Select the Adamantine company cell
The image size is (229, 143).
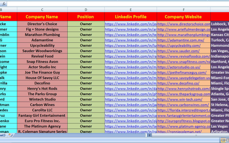pos(42,40)
